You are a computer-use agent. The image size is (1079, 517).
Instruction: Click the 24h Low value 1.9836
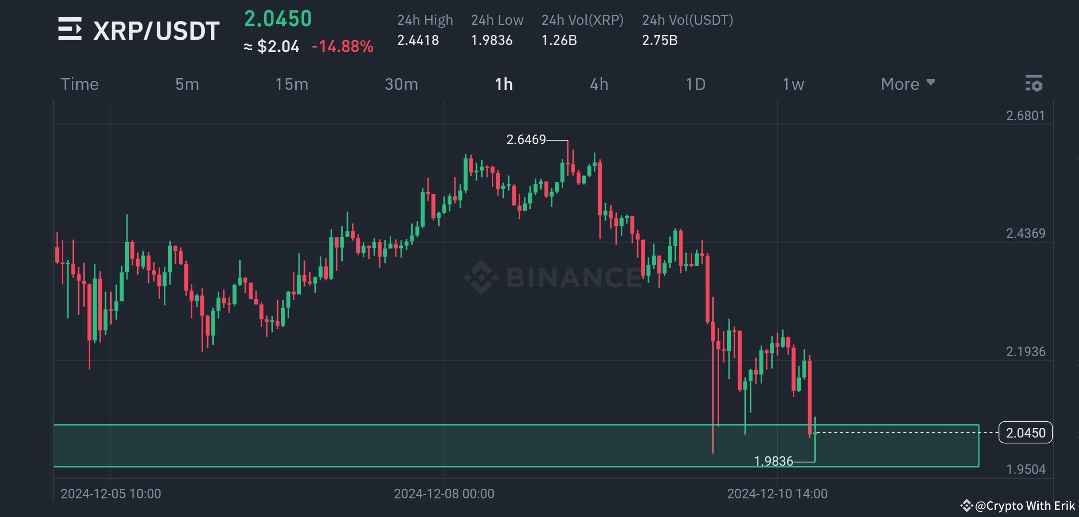coord(492,40)
